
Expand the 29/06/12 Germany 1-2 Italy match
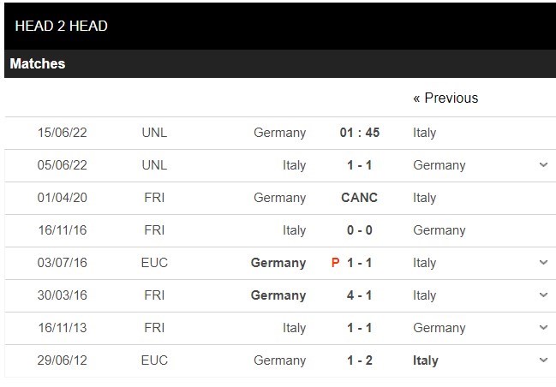pyautogui.click(x=542, y=360)
